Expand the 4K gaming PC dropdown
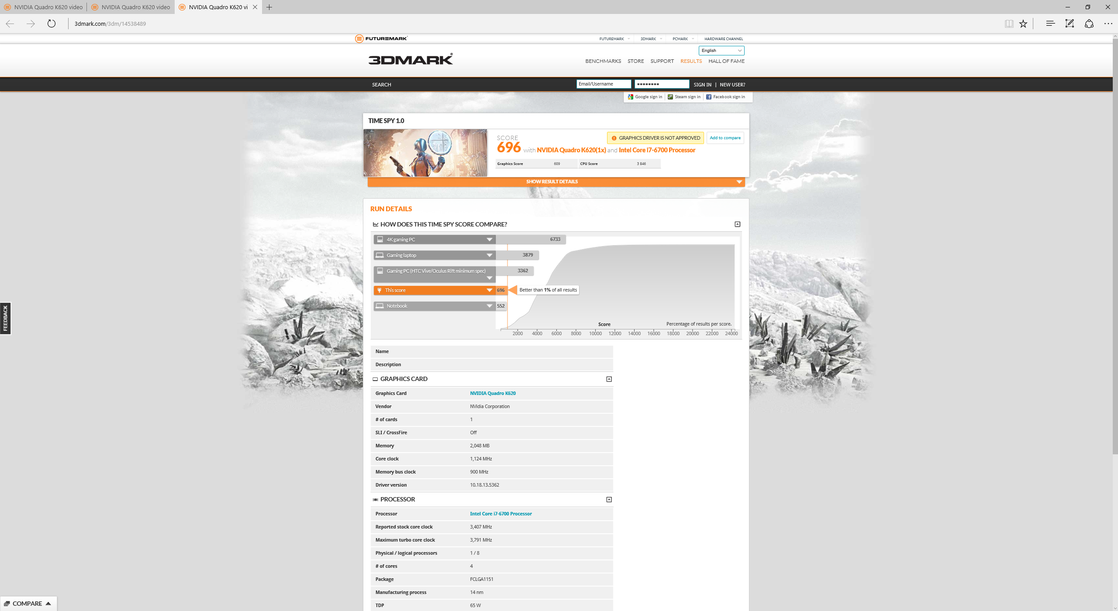 pyautogui.click(x=490, y=240)
